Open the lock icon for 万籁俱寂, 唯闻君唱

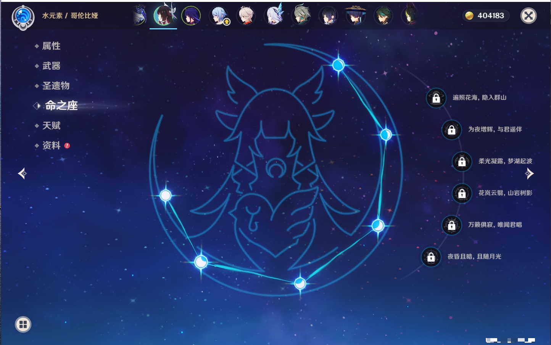point(452,225)
